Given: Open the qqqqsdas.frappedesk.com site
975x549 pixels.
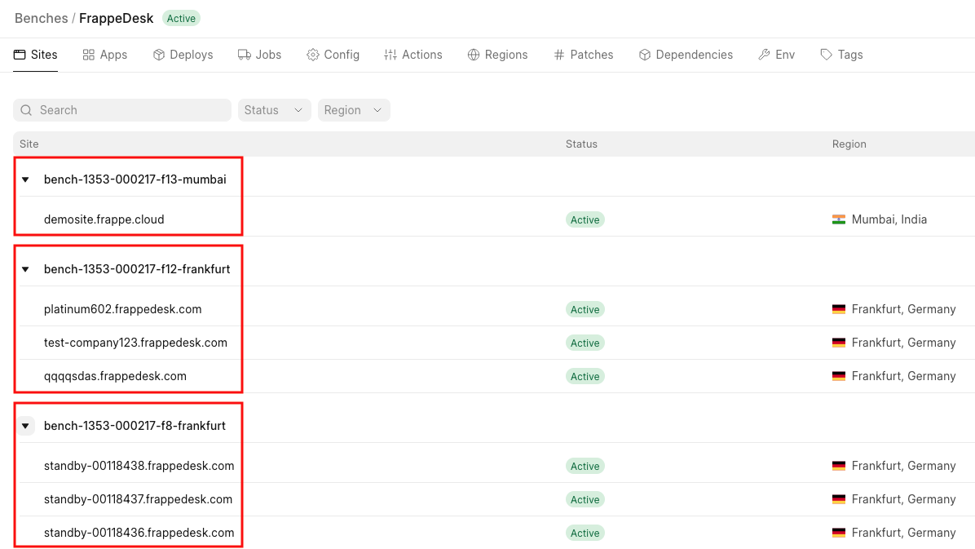Looking at the screenshot, I should [115, 376].
